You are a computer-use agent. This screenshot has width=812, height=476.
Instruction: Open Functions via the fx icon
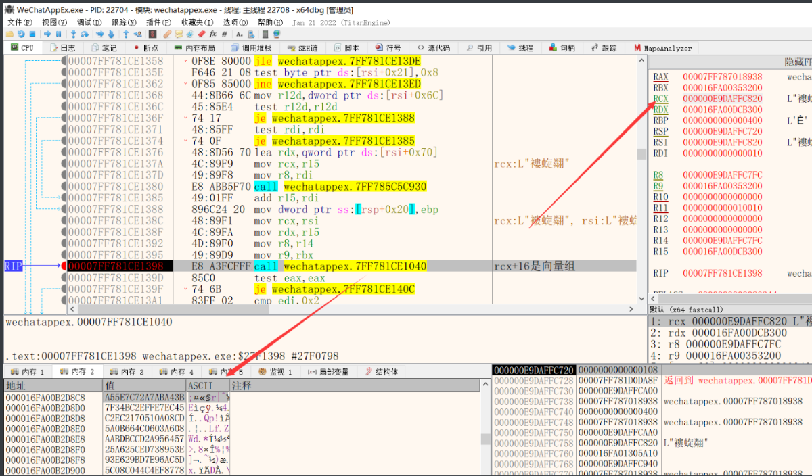point(213,34)
